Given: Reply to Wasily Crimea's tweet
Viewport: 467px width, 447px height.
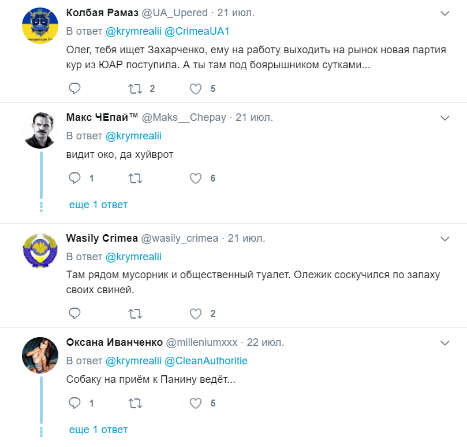Looking at the screenshot, I should [74, 313].
